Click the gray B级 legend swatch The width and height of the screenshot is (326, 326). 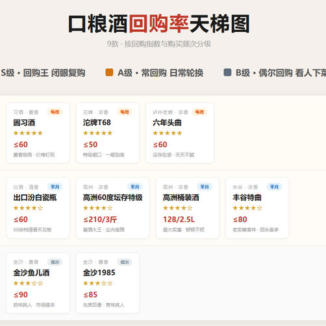[227, 72]
